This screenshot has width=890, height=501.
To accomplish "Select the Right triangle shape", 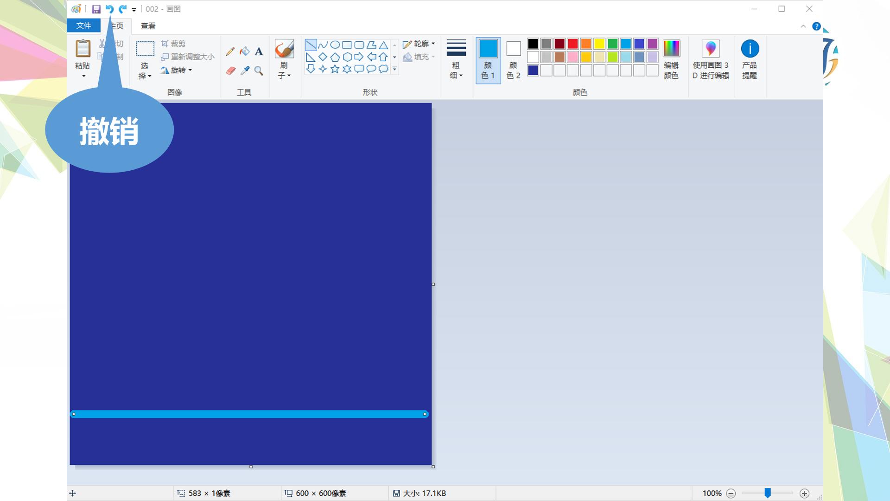I will click(311, 57).
